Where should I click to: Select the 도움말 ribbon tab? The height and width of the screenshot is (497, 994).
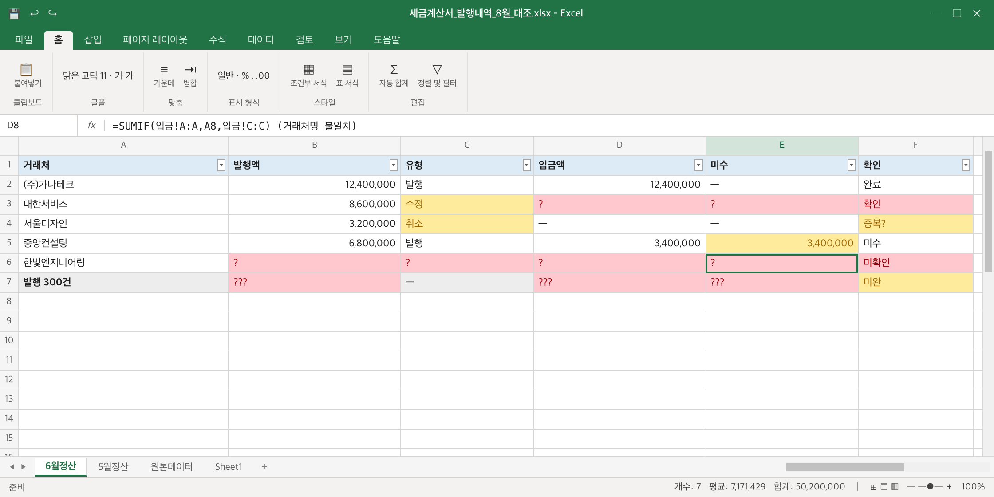[x=387, y=40]
